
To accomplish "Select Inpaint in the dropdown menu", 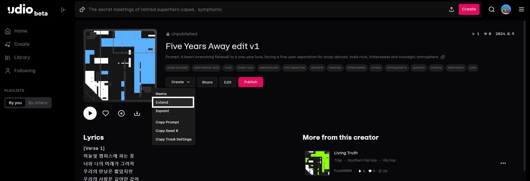I will pos(162,111).
